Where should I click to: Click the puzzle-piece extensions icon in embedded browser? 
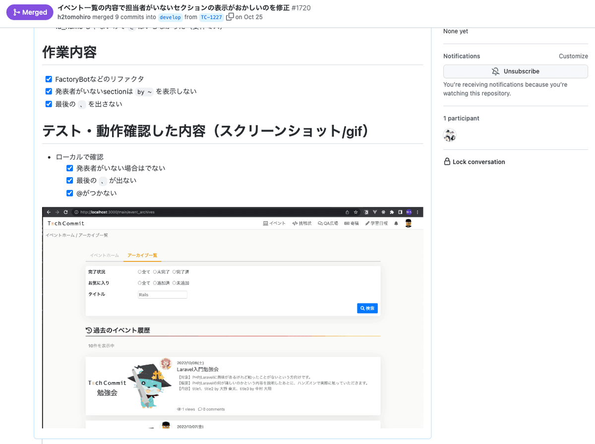coord(392,212)
